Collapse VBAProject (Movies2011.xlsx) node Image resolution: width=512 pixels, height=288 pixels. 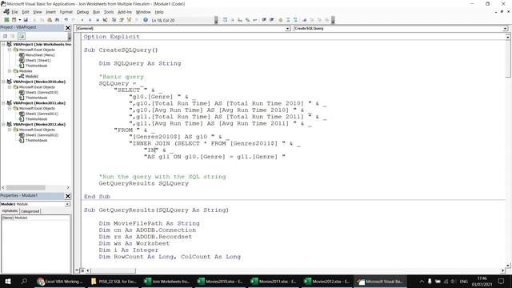[x=3, y=103]
